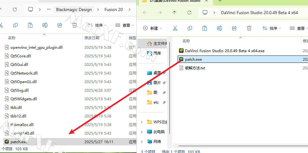Paste into the right Explorer window
The width and height of the screenshot is (308, 153).
click(205, 28)
